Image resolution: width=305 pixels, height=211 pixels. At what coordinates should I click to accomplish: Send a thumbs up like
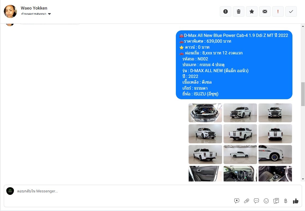click(x=296, y=201)
